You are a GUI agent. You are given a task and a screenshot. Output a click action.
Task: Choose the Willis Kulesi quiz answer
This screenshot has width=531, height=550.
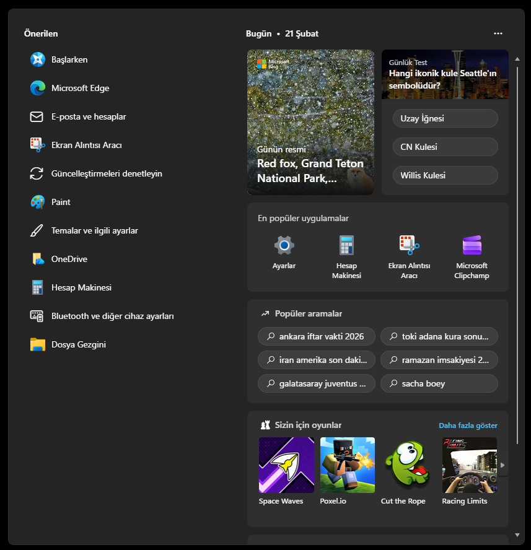(x=445, y=175)
